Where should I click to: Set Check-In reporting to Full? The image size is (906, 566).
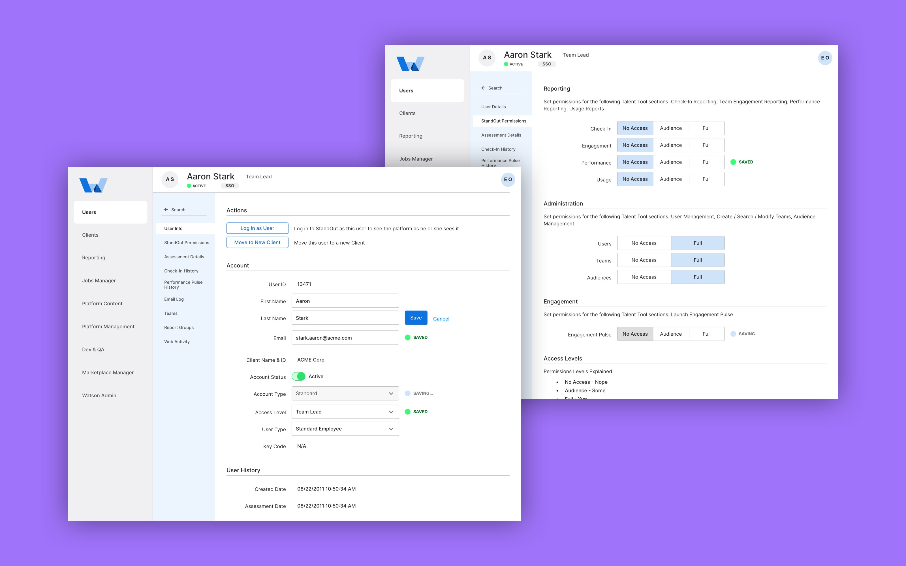(706, 128)
